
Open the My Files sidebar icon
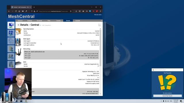(11, 49)
